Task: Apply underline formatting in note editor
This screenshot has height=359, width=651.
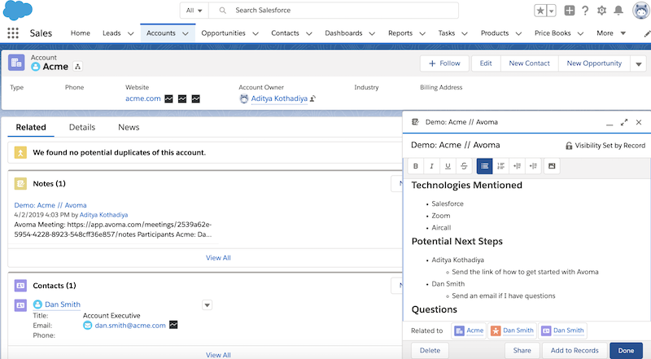Action: 448,166
